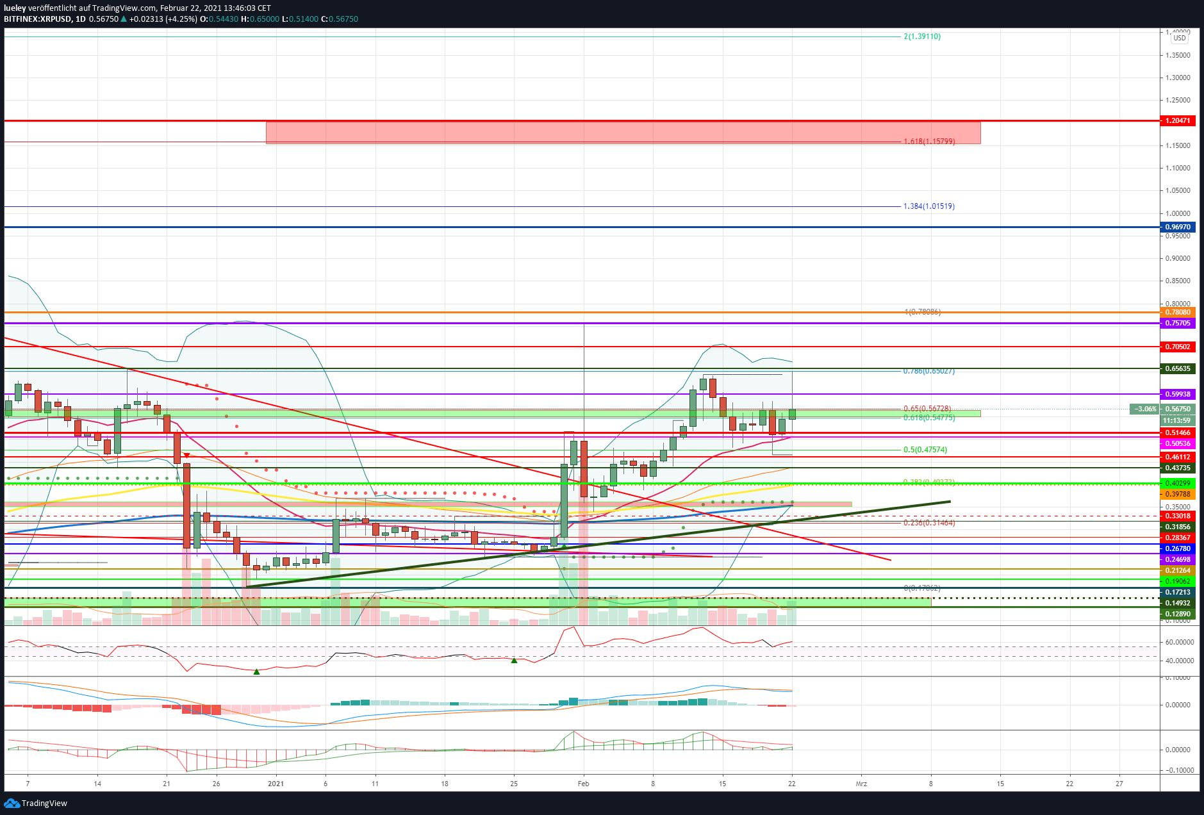
Task: Select the dark green 0.65635 price label
Action: coord(1178,368)
